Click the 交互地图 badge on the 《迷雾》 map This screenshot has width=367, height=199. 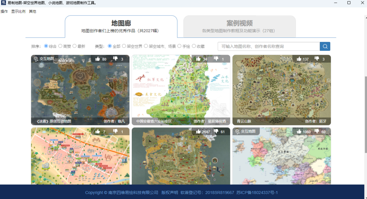click(x=44, y=59)
